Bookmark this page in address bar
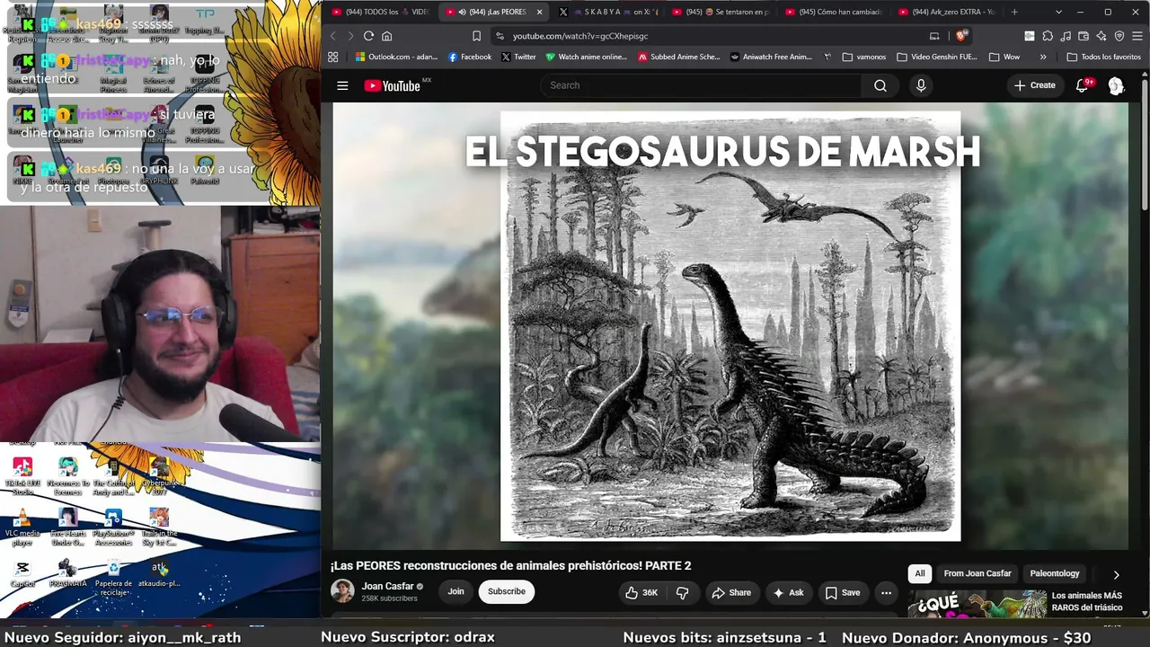This screenshot has width=1150, height=647. (476, 36)
